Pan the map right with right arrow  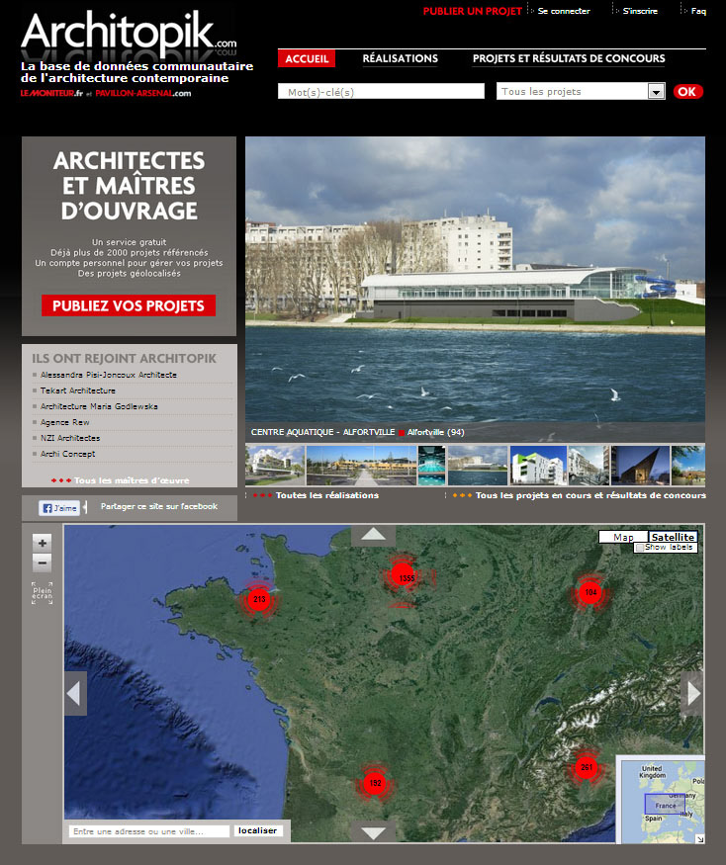[692, 693]
